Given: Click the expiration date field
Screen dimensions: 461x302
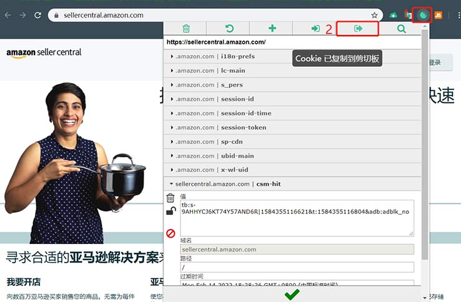Looking at the screenshot, I should [x=297, y=283].
